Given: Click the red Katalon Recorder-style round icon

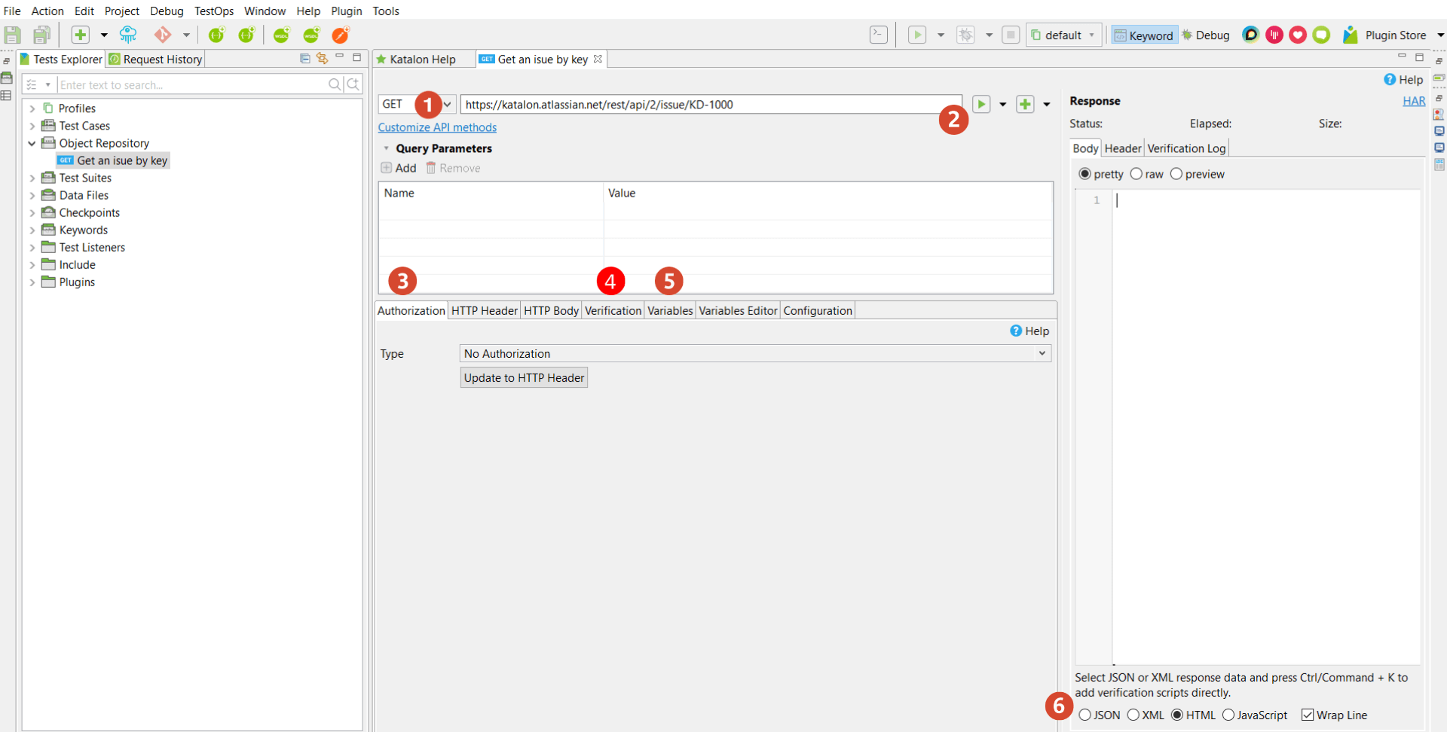Looking at the screenshot, I should coord(1274,35).
